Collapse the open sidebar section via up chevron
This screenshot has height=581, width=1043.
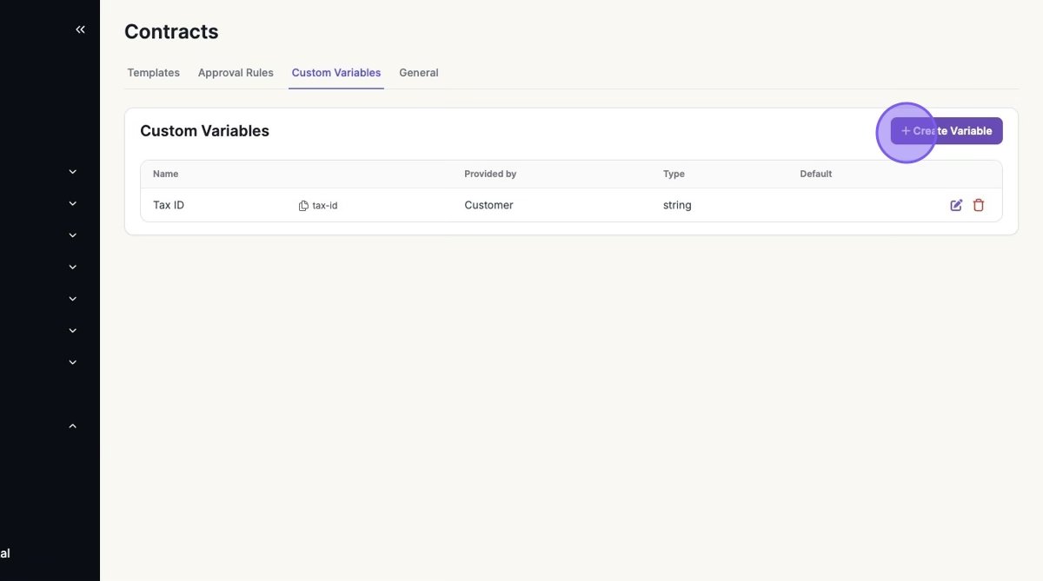click(73, 426)
